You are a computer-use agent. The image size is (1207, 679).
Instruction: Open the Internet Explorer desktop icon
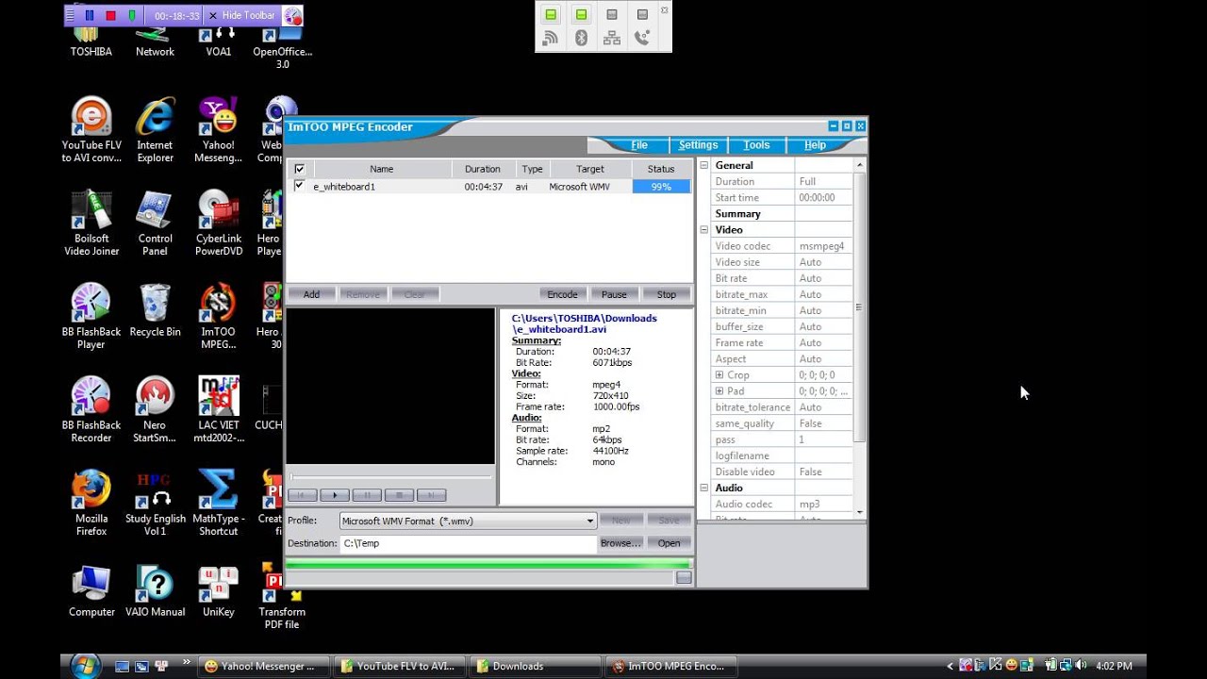[x=155, y=130]
